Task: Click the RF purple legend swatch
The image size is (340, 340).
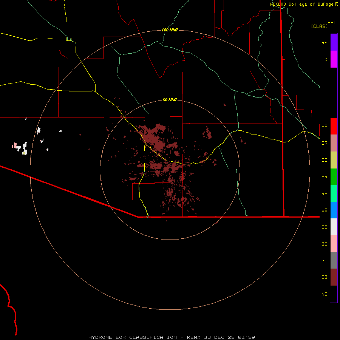Action: point(334,42)
